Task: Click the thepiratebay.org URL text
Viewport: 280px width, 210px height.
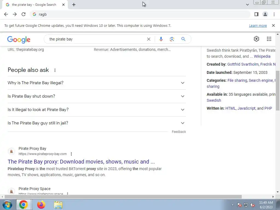Action: (x=30, y=50)
